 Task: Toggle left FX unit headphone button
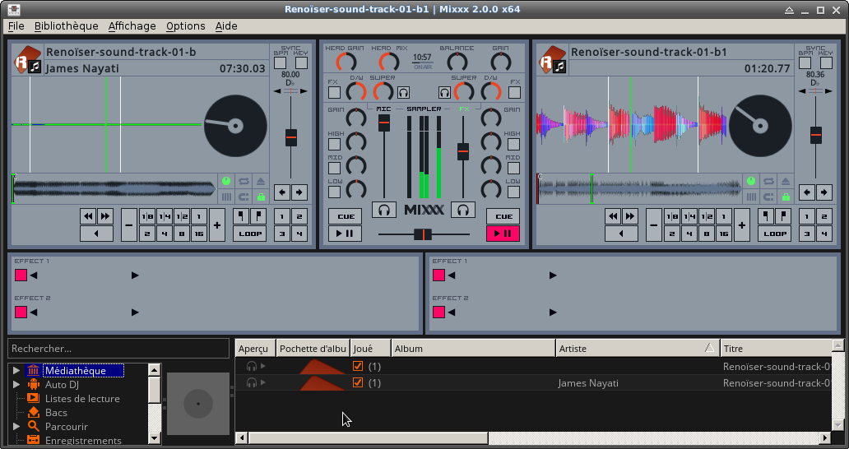pos(403,92)
